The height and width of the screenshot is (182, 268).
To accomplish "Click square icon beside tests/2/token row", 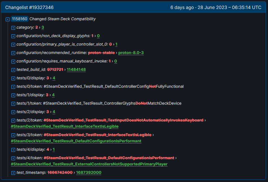I will [x=13, y=120].
